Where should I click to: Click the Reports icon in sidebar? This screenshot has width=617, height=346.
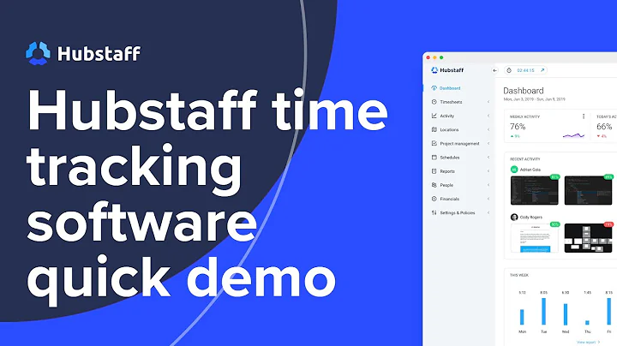434,171
